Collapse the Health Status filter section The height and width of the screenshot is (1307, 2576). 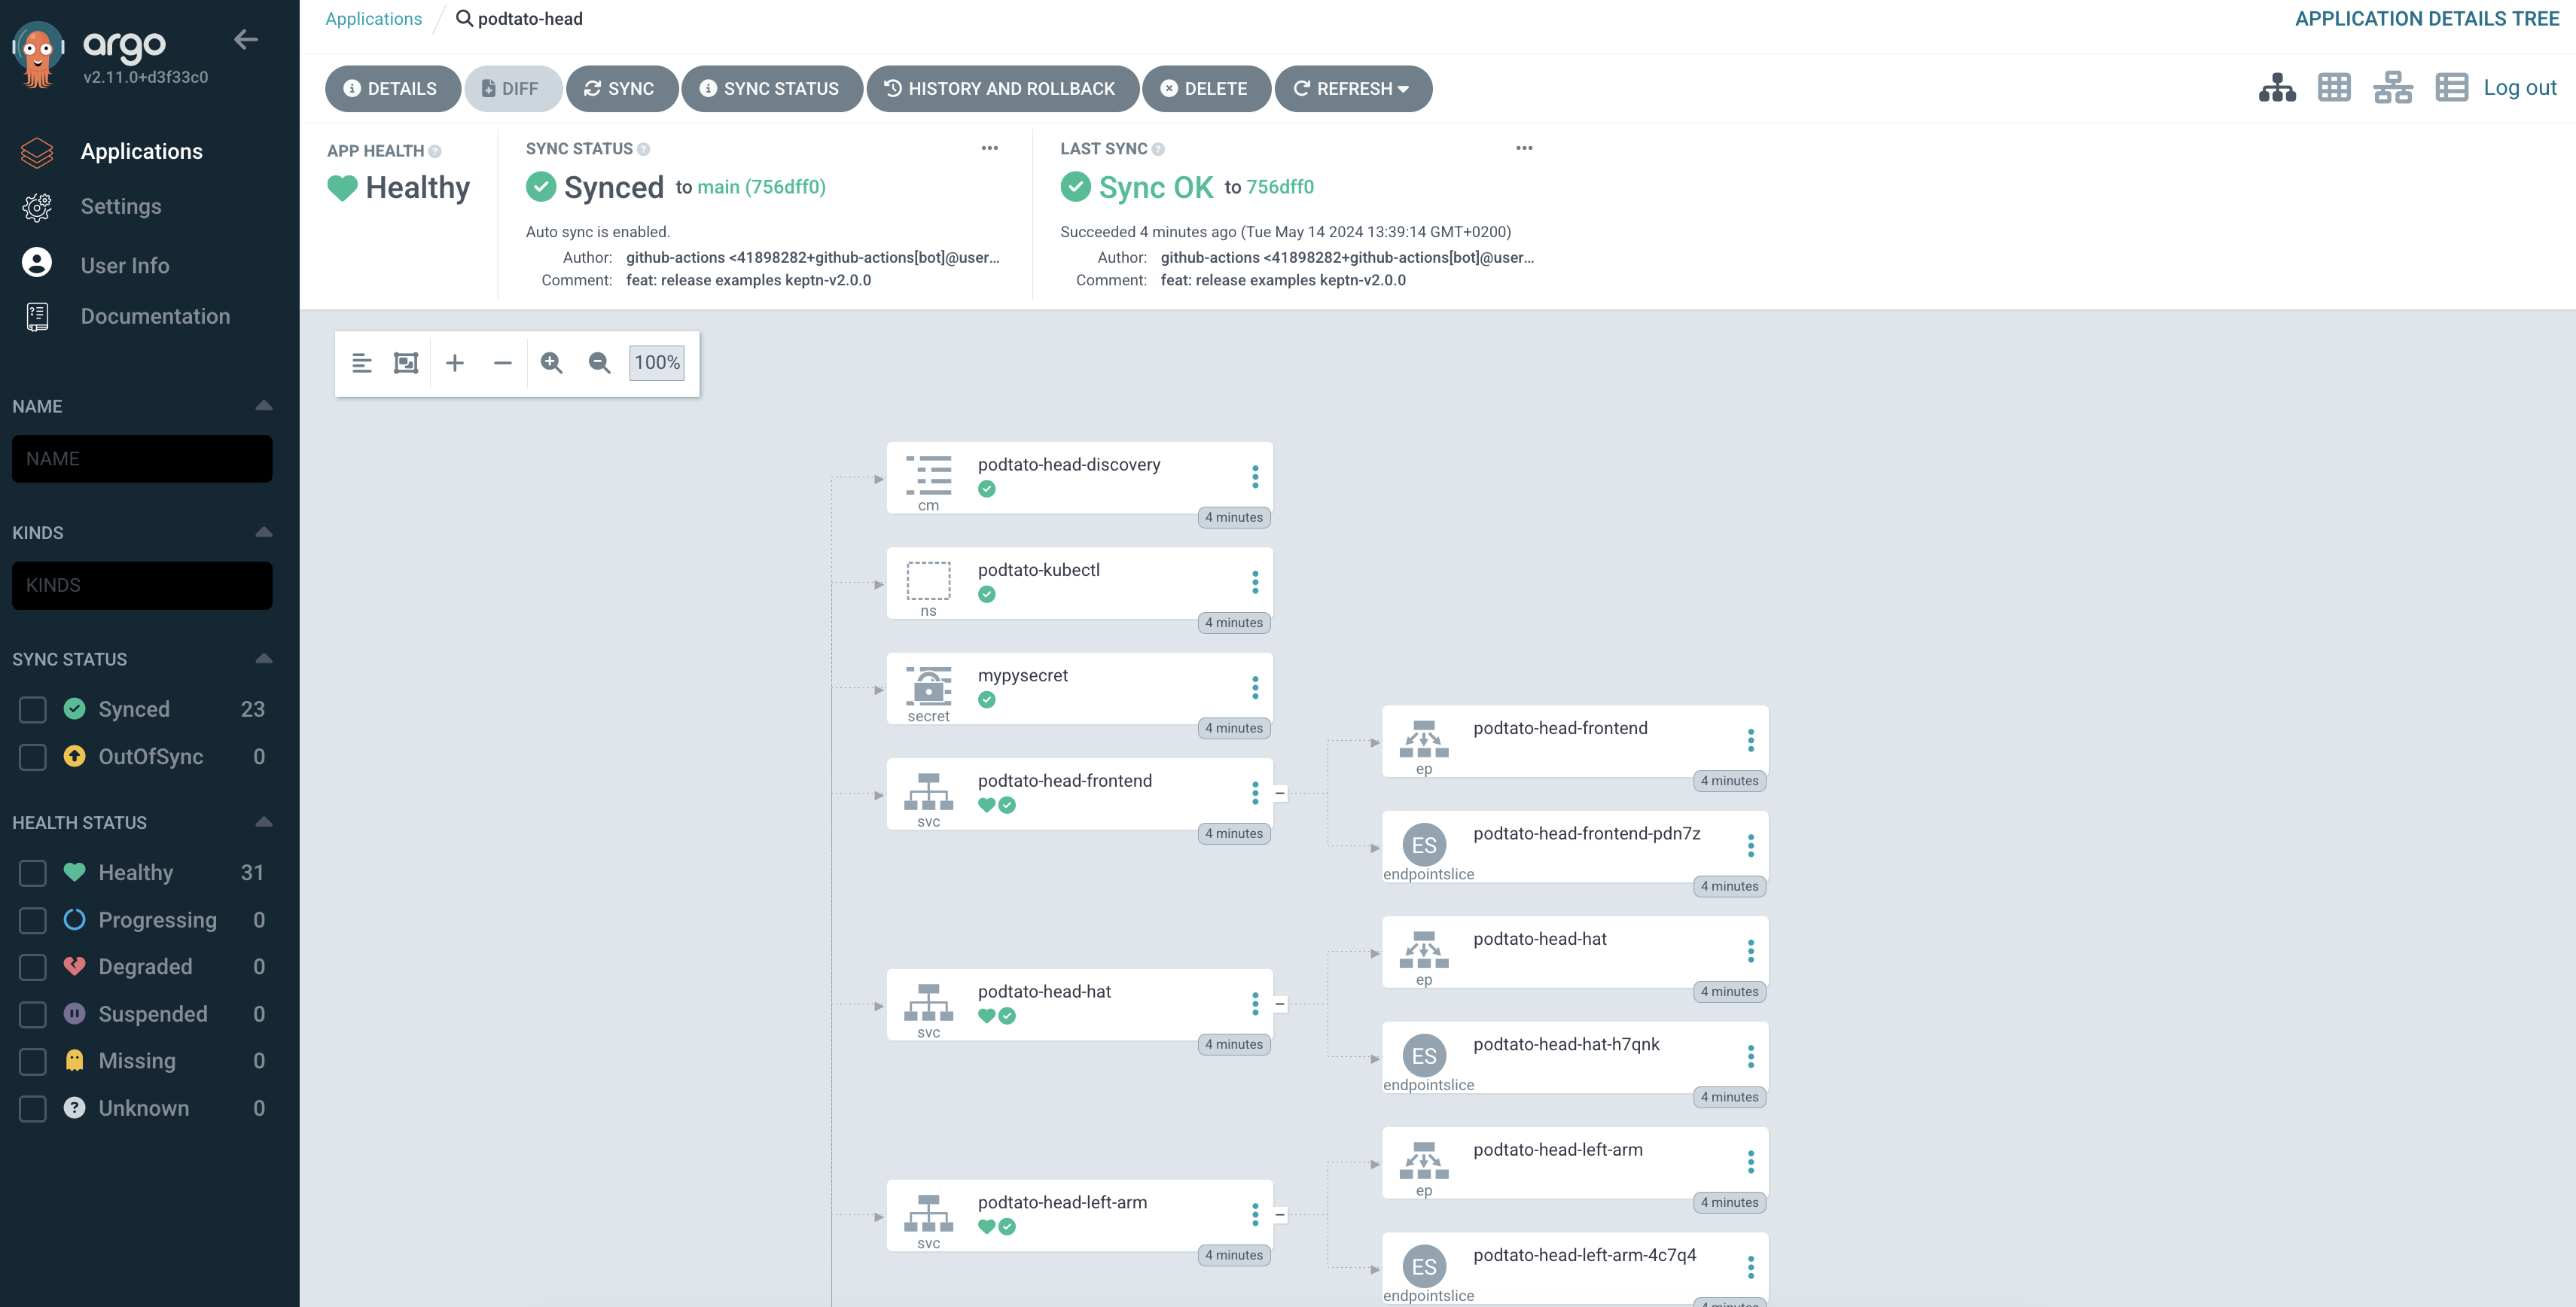[264, 822]
